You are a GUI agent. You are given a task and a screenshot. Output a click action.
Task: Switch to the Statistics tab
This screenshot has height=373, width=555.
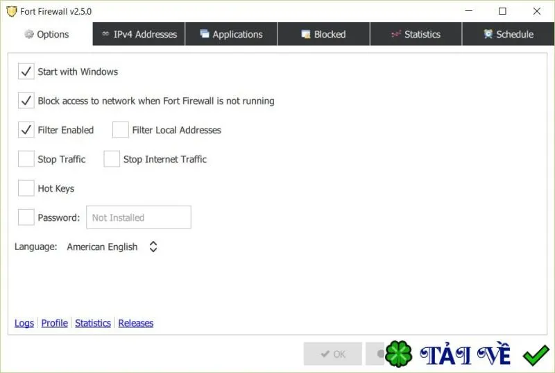(416, 34)
